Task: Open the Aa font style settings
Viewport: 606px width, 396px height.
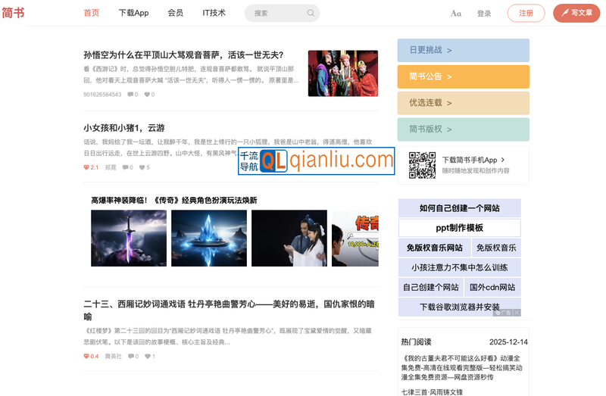Action: tap(456, 13)
